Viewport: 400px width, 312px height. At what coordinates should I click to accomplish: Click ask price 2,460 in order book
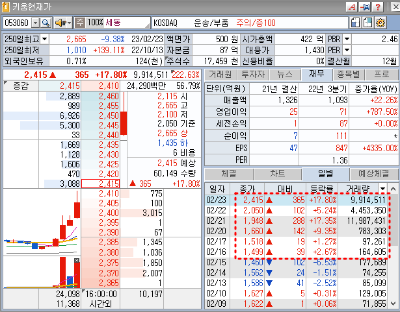click(100, 96)
